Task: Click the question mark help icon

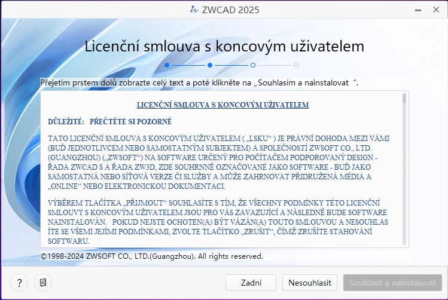Action: coord(19,282)
